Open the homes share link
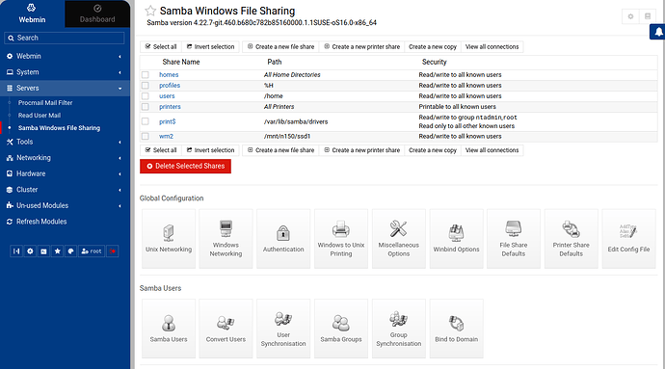Image resolution: width=665 pixels, height=369 pixels. (169, 74)
